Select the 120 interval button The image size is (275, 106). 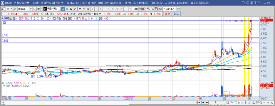(x=121, y=9)
